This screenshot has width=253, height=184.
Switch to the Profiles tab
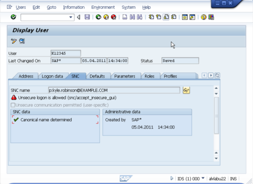[x=171, y=76]
